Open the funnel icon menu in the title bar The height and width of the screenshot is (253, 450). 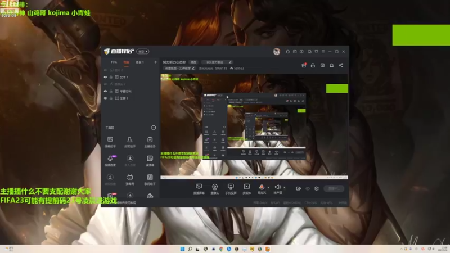click(316, 52)
